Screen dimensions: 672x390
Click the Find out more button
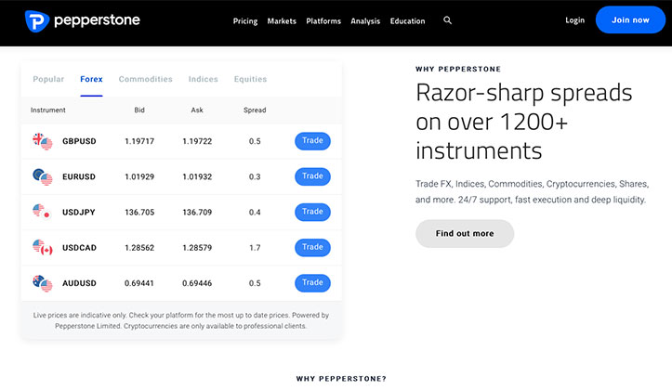(465, 234)
